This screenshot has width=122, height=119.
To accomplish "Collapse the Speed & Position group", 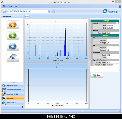I will pyautogui.click(x=92, y=60).
